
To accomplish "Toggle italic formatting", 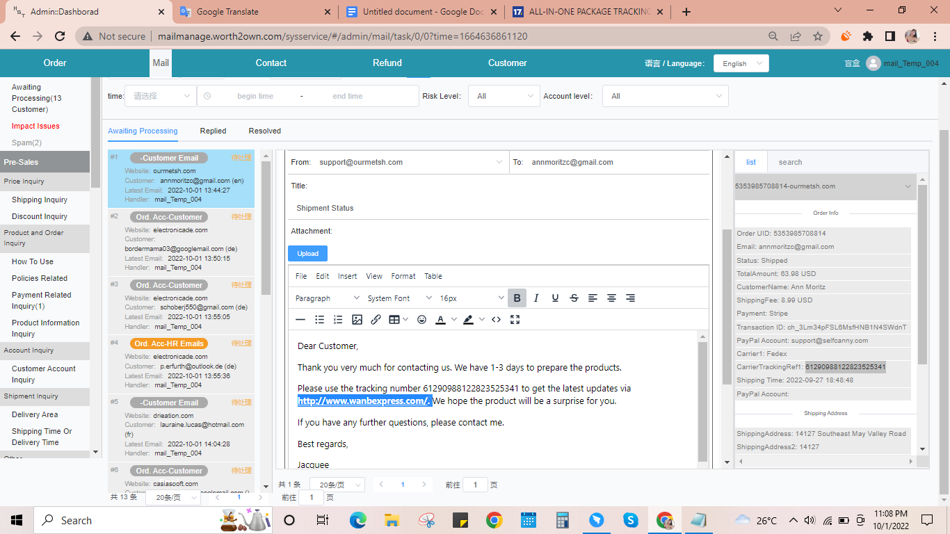I will coord(536,298).
